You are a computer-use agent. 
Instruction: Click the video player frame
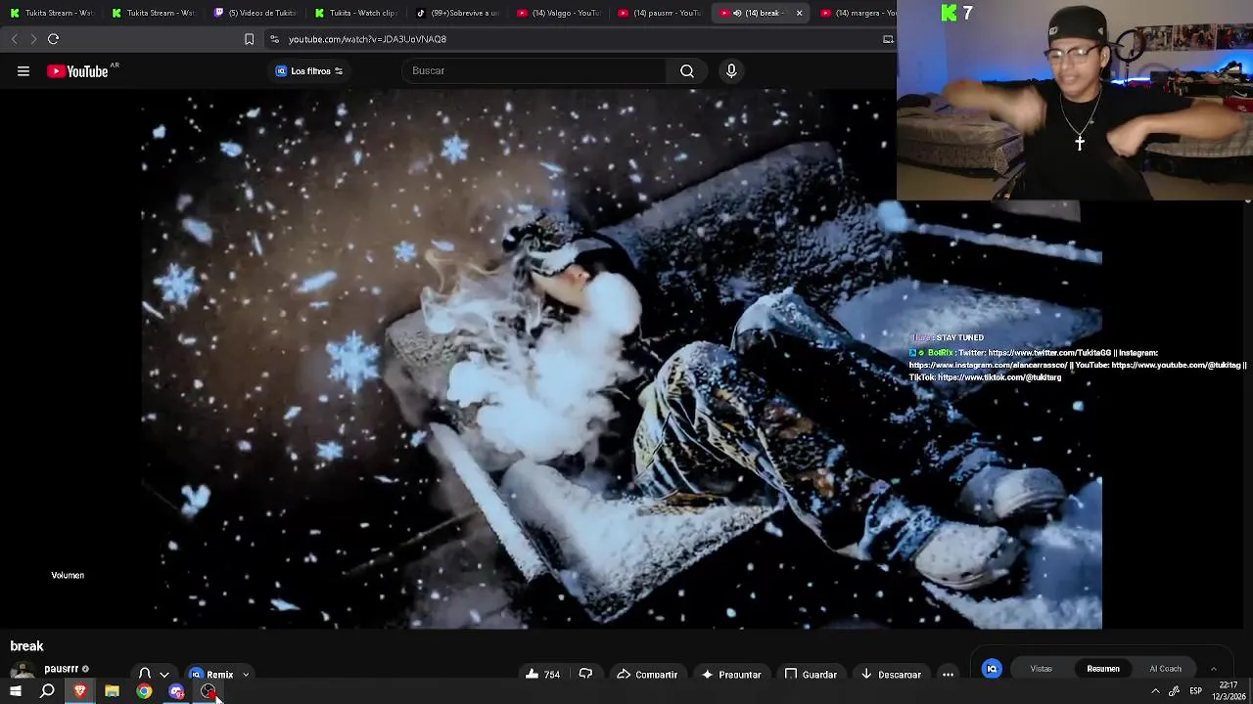click(622, 359)
